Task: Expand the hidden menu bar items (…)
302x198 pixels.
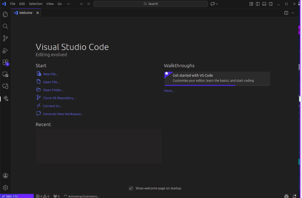Action: click(x=68, y=4)
